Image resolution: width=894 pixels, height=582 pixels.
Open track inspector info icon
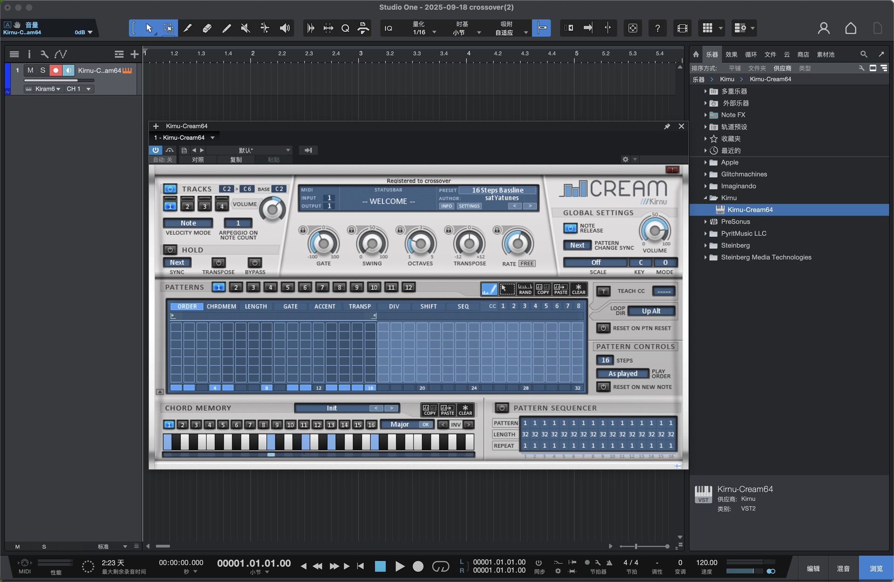29,54
